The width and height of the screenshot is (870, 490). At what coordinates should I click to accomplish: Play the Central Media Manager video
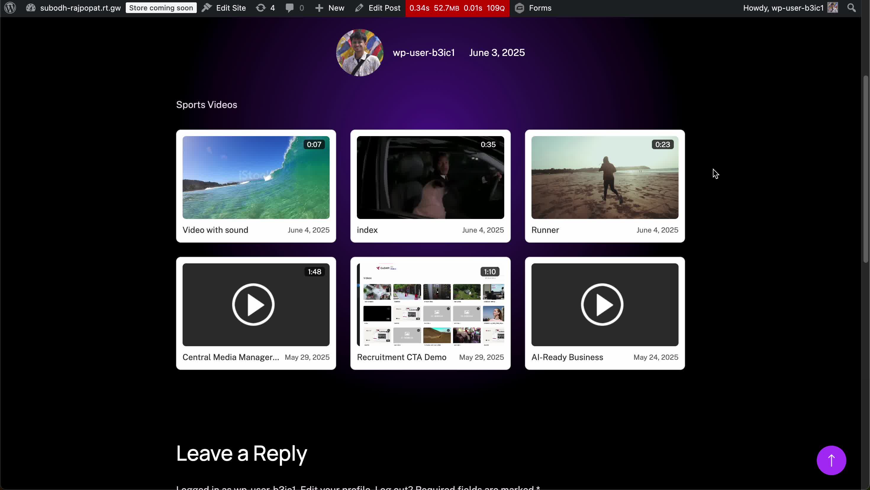pos(253,304)
